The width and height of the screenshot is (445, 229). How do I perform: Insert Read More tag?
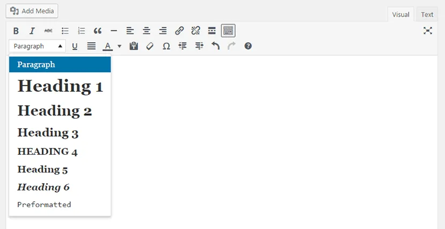[212, 31]
